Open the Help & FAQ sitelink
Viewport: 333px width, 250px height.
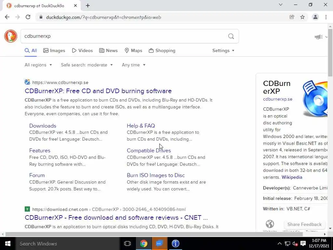pos(141,126)
